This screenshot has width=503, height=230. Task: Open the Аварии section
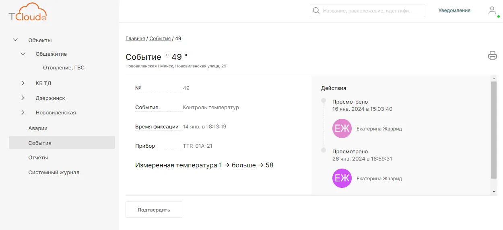tap(38, 128)
